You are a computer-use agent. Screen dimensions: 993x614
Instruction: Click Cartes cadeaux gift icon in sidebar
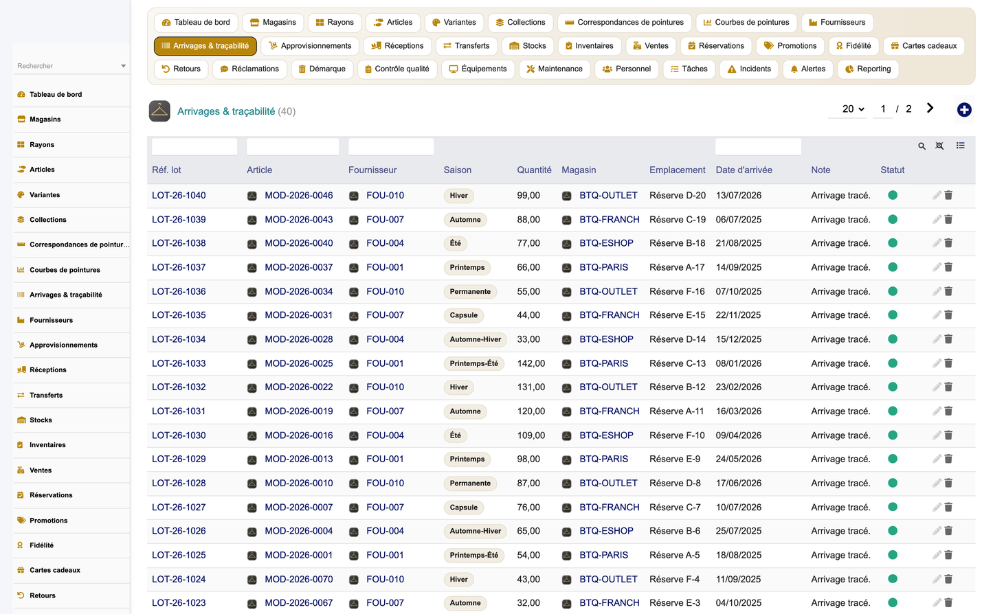pyautogui.click(x=21, y=570)
